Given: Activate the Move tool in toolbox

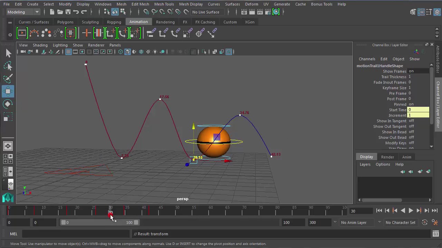Looking at the screenshot, I should [x=8, y=91].
